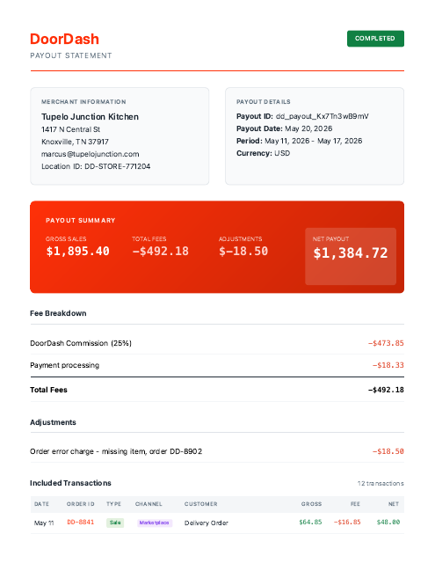
Task: Select merchant name Tupelo Junction Kitchen
Action: point(90,117)
